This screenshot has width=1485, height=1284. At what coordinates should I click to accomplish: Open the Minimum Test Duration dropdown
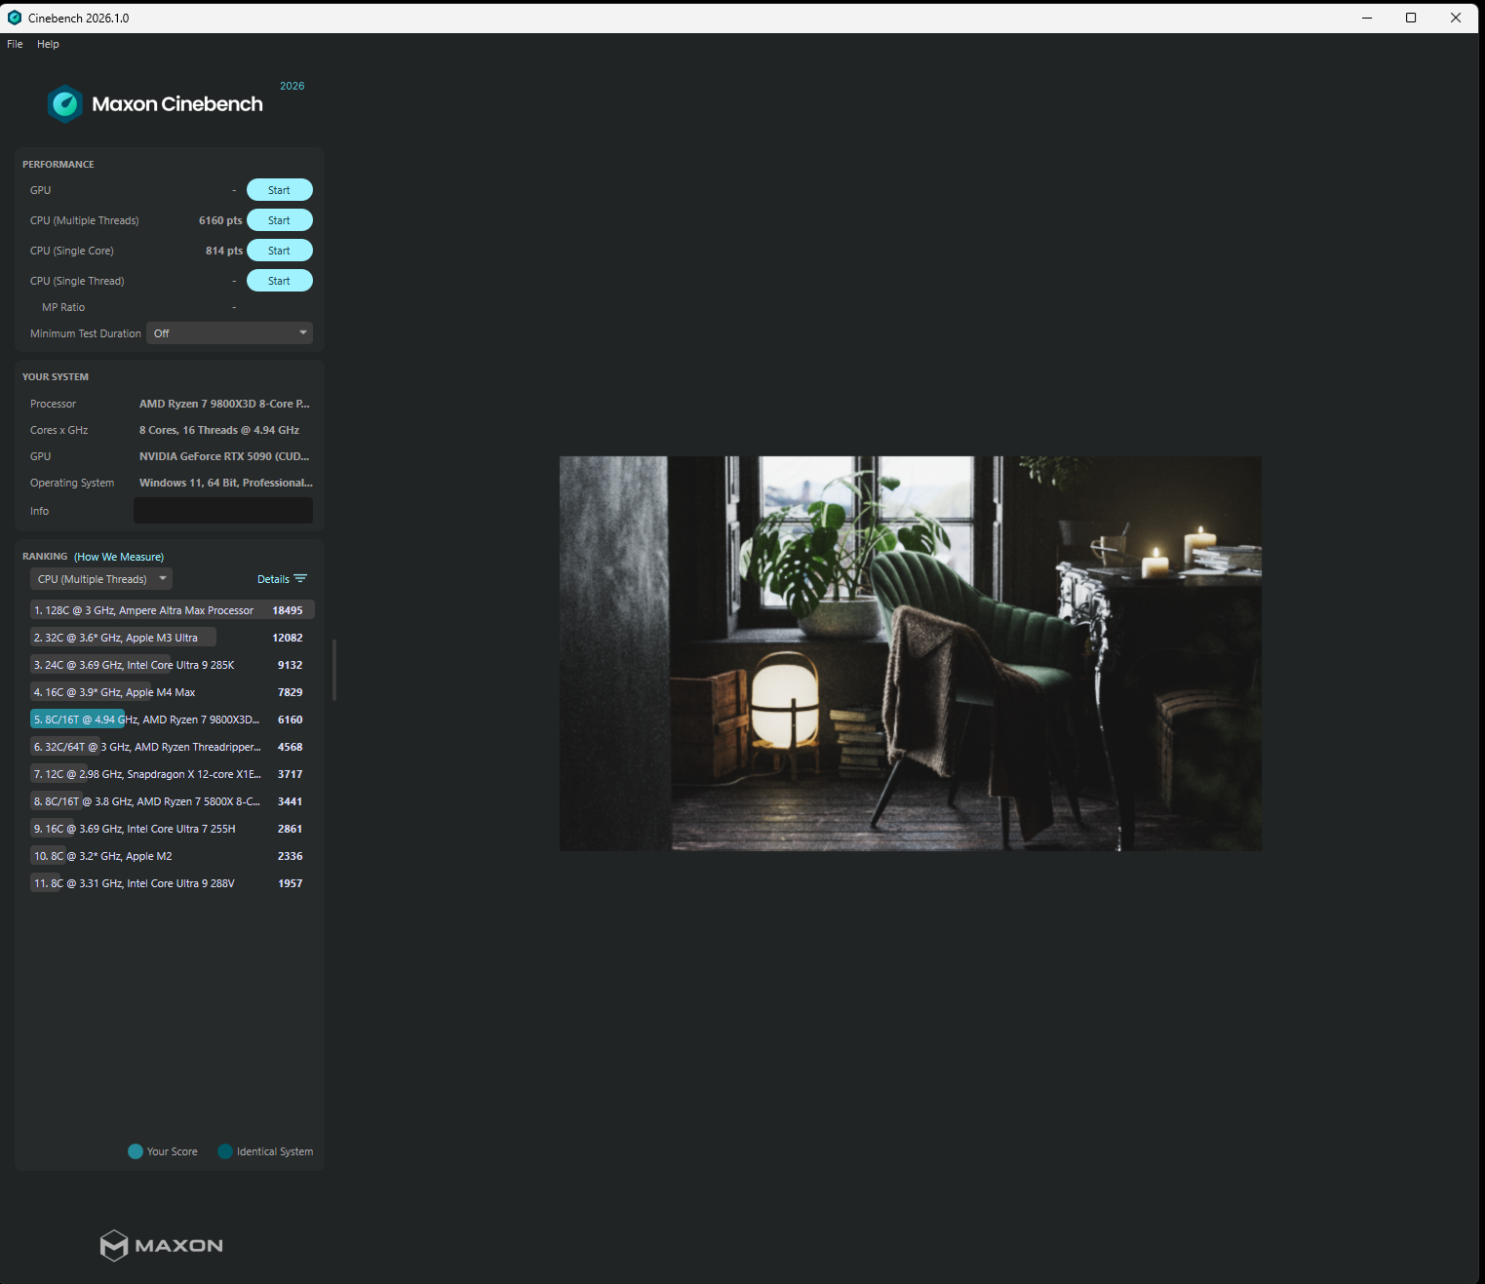(x=229, y=333)
